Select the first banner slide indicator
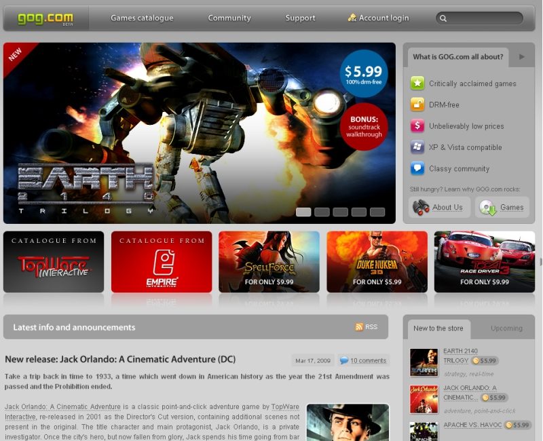Screen dimensions: 543x441 (303, 212)
